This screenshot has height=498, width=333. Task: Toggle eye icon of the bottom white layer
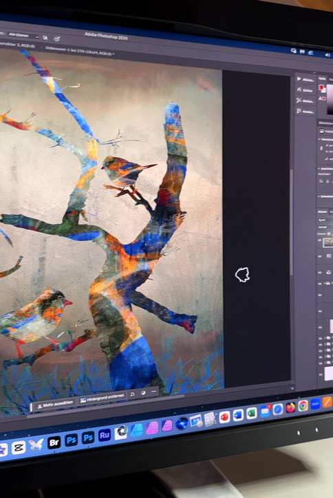(x=321, y=374)
